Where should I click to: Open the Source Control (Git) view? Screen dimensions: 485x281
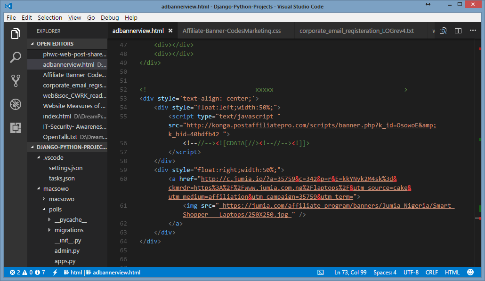[x=16, y=81]
